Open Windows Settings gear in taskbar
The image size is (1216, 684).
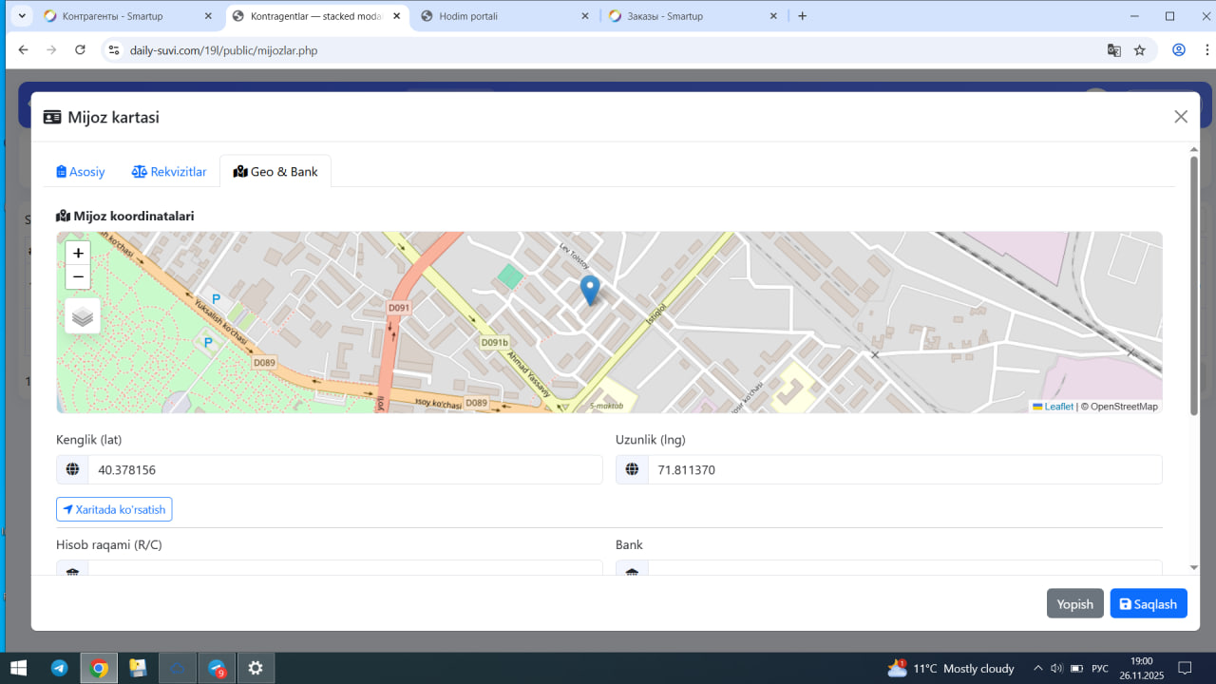[x=255, y=668]
